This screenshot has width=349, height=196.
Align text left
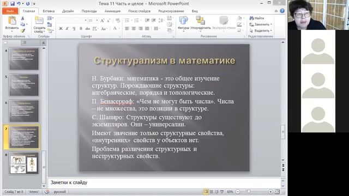click(x=127, y=29)
